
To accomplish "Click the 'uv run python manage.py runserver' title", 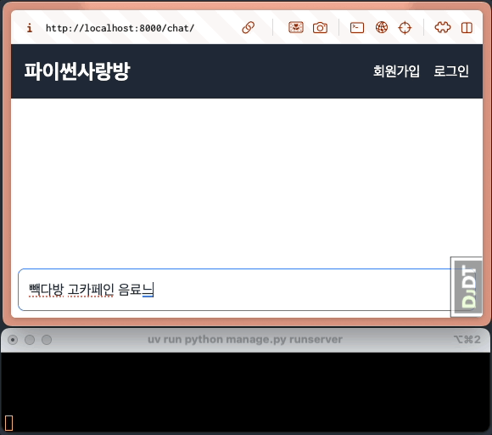I will pyautogui.click(x=245, y=340).
